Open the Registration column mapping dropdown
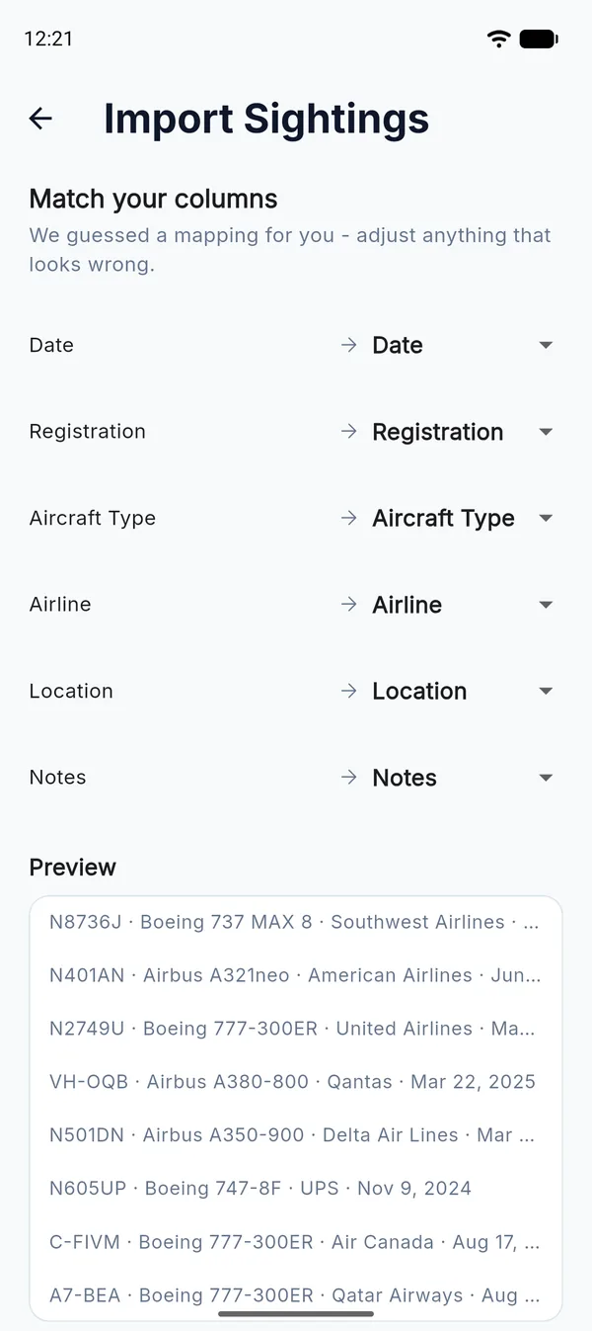The width and height of the screenshot is (592, 1331). [464, 432]
